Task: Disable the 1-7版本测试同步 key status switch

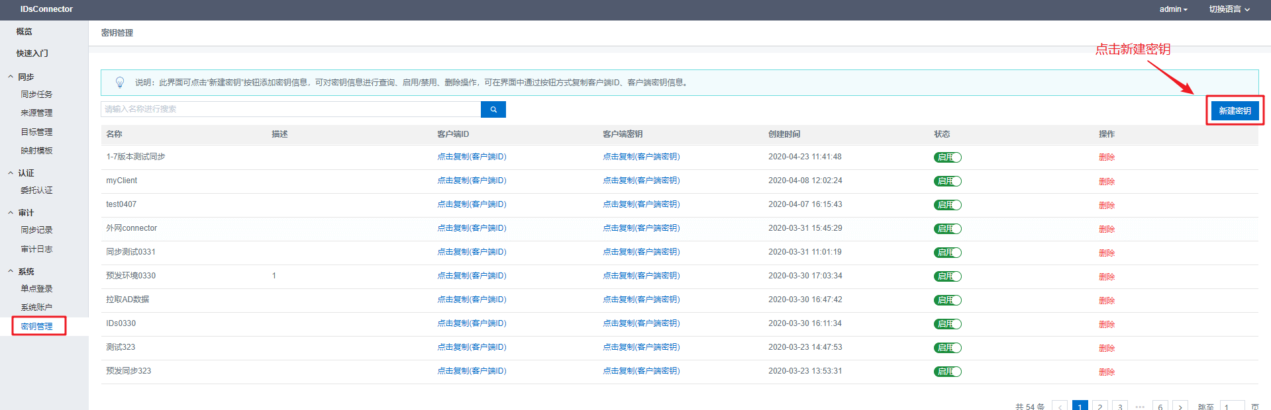Action: pyautogui.click(x=947, y=157)
